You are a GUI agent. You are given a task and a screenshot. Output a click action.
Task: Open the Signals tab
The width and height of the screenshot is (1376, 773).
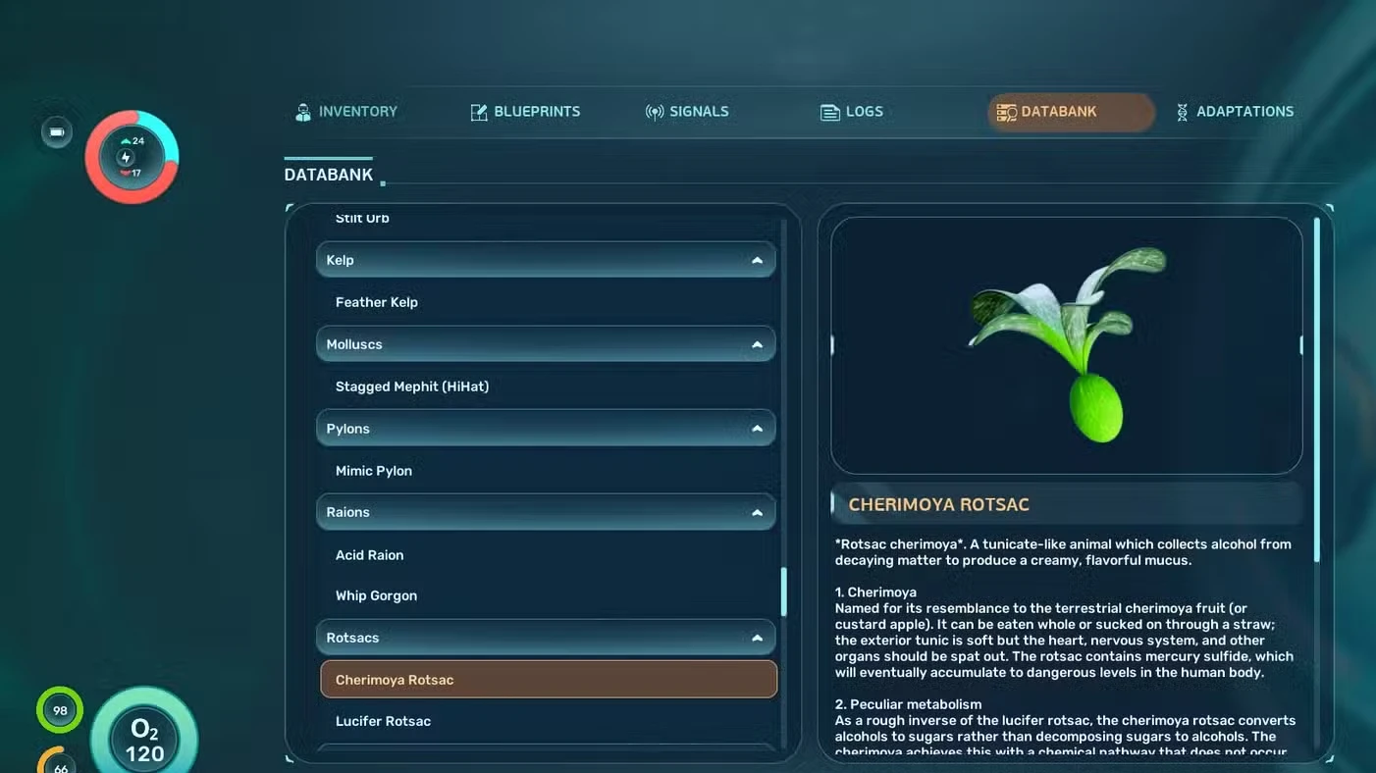(687, 112)
